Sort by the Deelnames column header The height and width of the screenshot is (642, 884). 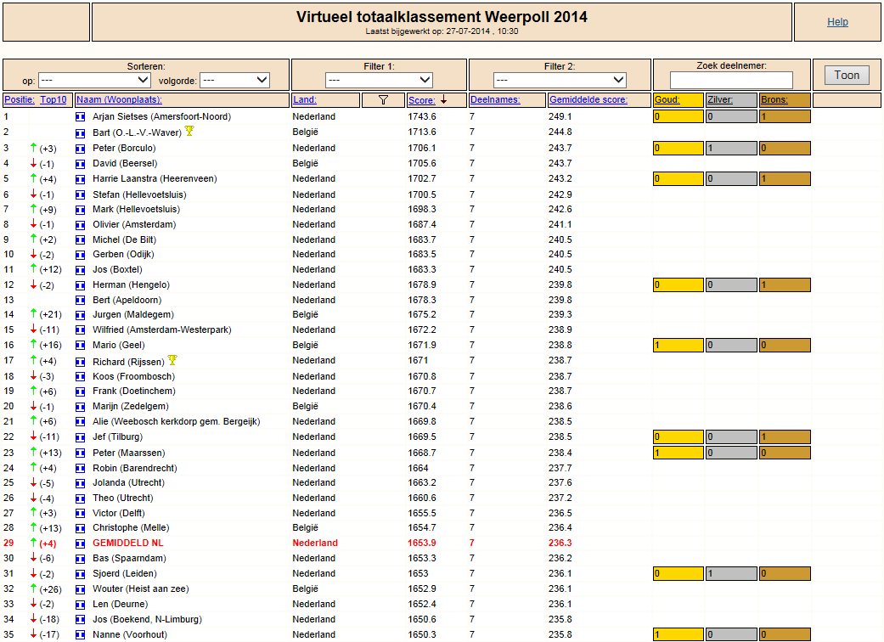[x=495, y=99]
